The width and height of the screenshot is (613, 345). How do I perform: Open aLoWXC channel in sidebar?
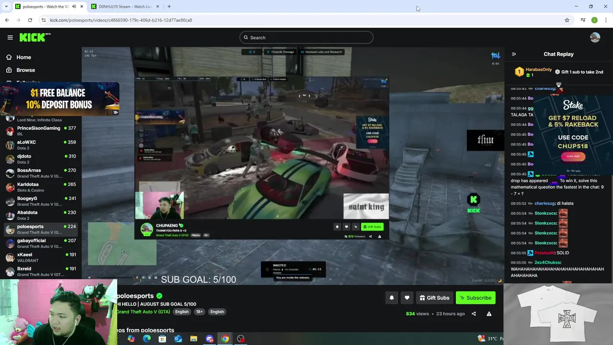pos(41,145)
